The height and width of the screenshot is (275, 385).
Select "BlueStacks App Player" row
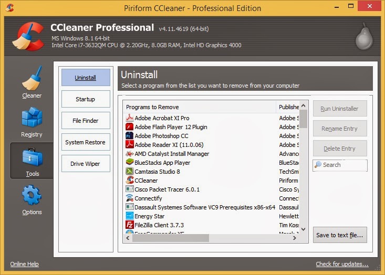[211, 162]
